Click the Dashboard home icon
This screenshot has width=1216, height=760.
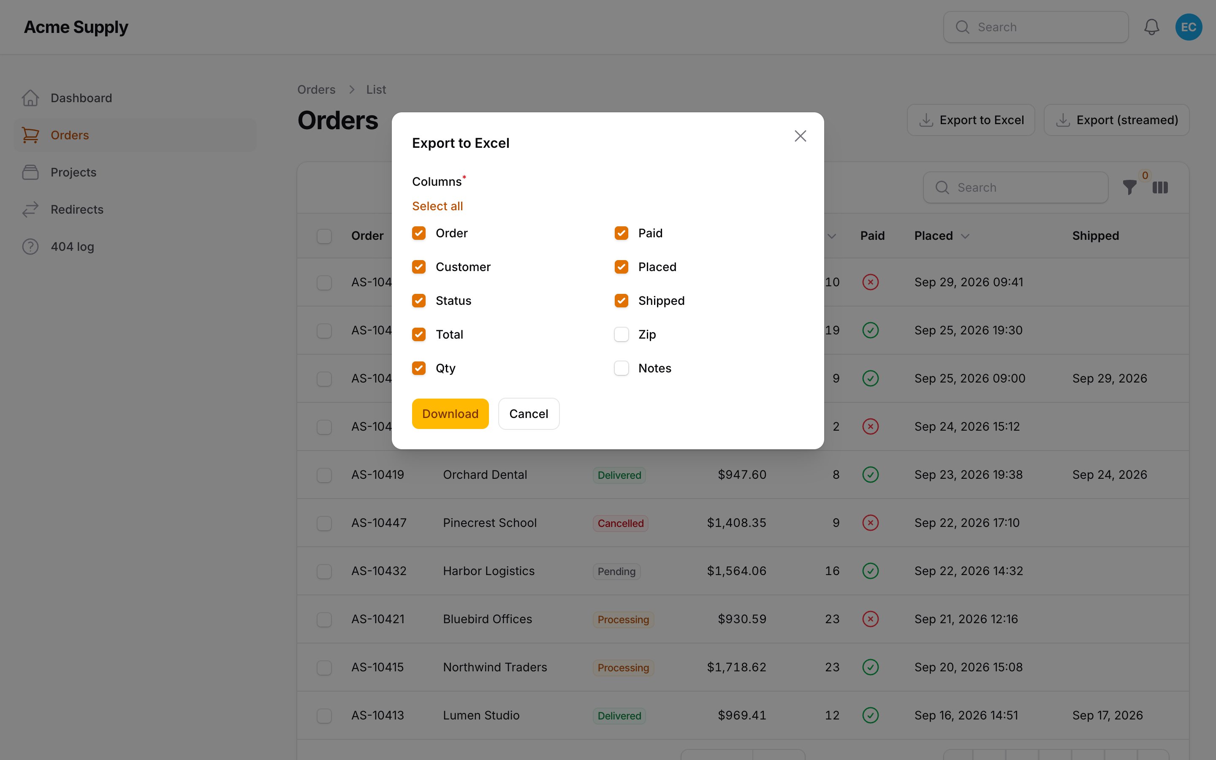(x=30, y=98)
